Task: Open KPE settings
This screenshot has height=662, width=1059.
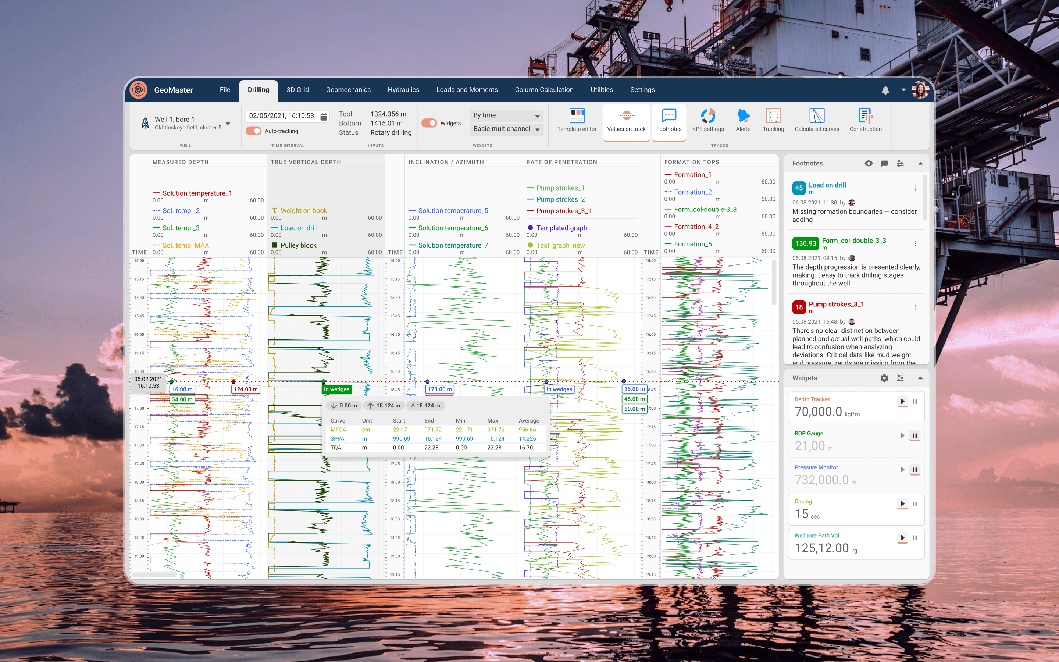Action: [707, 120]
